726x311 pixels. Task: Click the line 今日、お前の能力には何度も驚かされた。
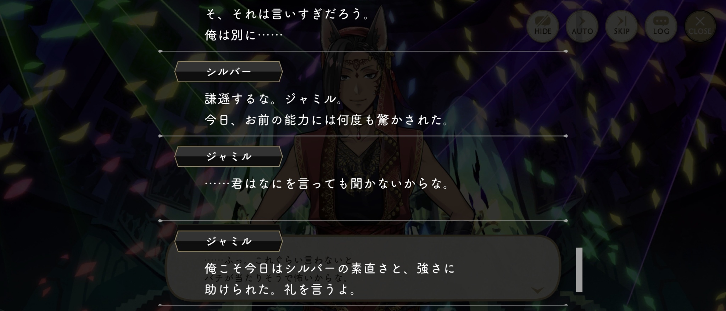pyautogui.click(x=328, y=120)
